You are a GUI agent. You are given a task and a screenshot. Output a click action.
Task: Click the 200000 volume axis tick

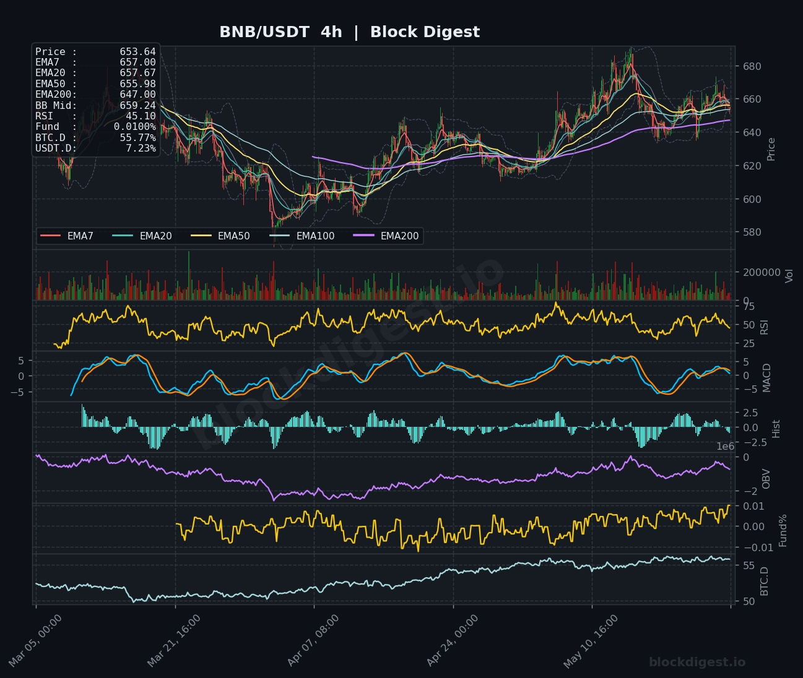pyautogui.click(x=761, y=272)
